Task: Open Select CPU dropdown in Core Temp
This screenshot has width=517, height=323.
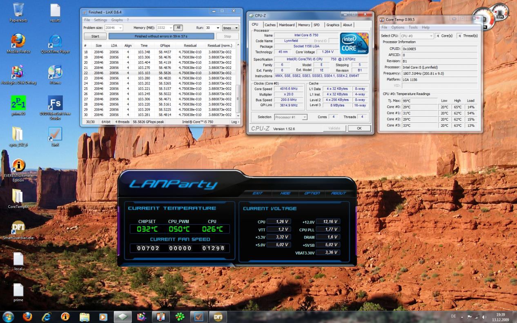Action: 417,36
